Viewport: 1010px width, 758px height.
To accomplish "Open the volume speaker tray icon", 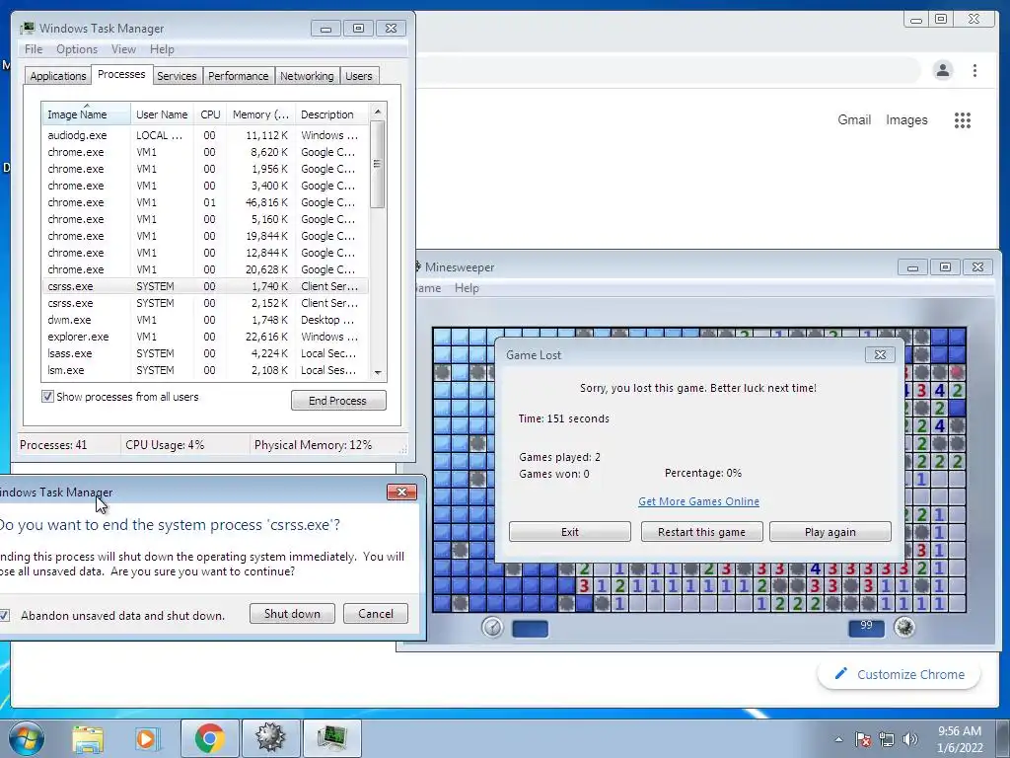I will coord(910,739).
